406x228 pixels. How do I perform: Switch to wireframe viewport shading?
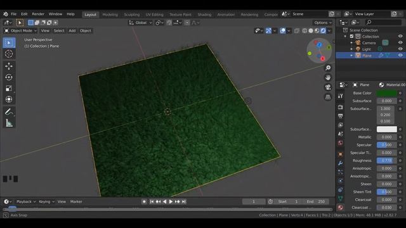click(304, 31)
